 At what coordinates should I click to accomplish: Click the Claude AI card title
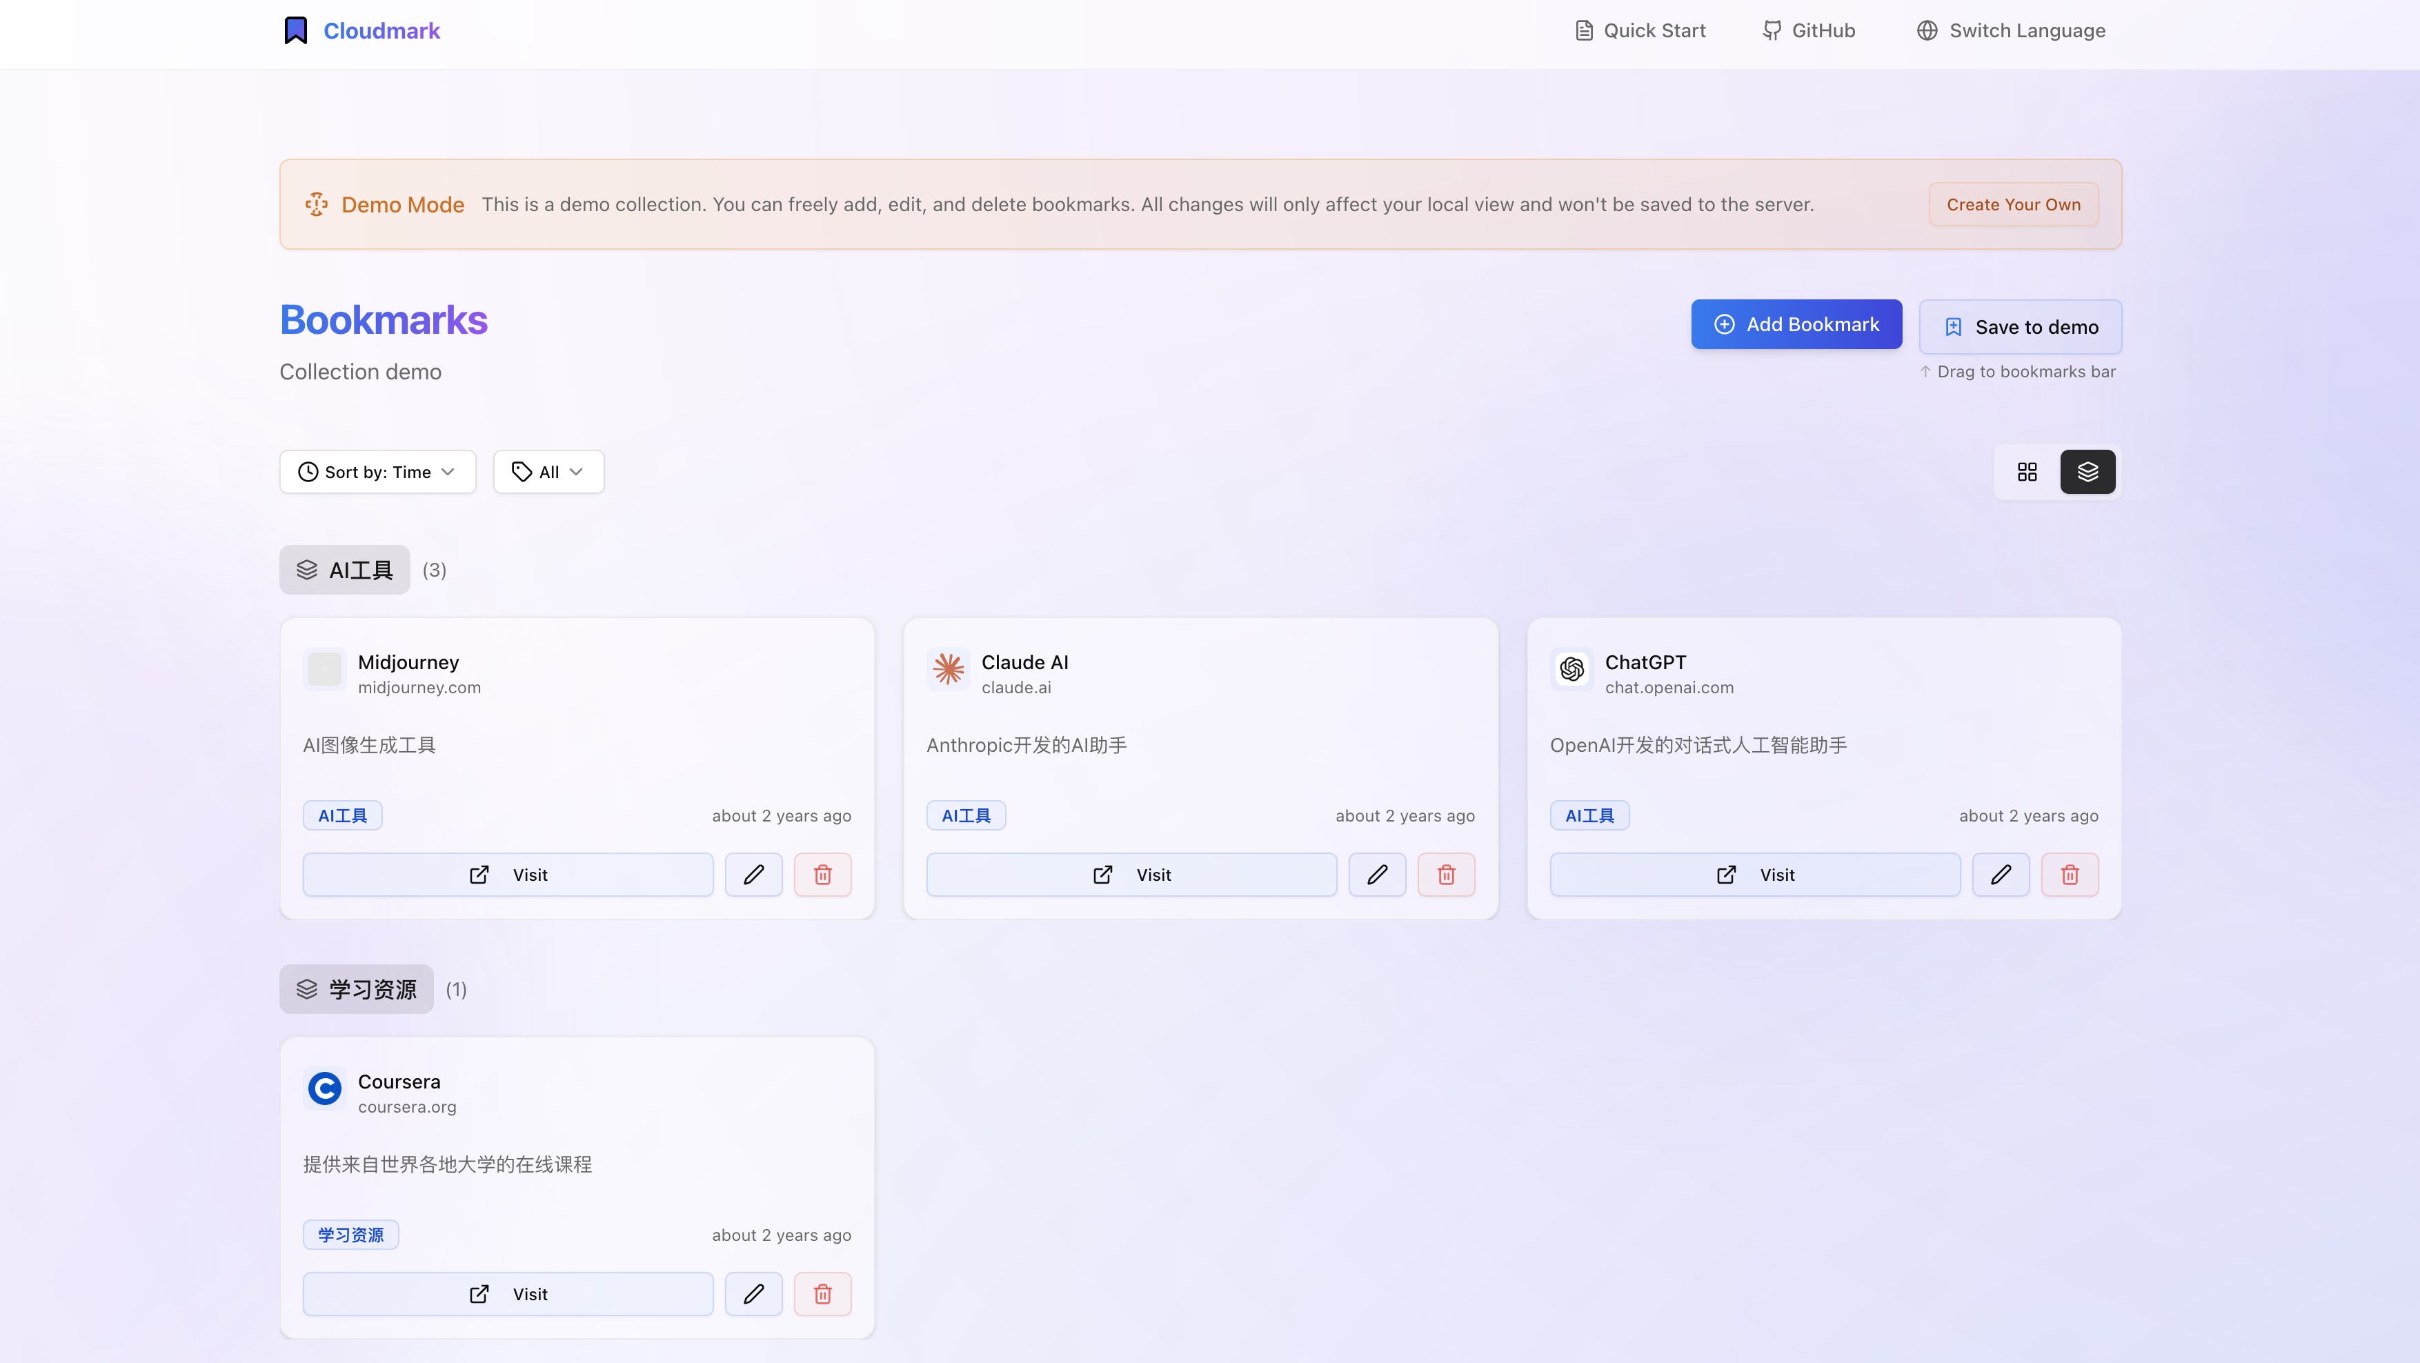(1025, 662)
